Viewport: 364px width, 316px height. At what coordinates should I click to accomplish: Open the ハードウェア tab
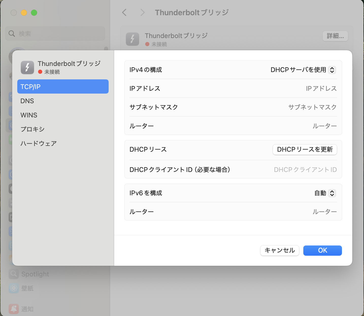coord(63,143)
